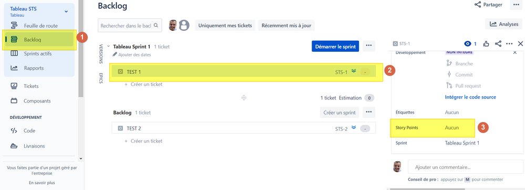This screenshot has width=525, height=190.
Task: Open the Analyses button
Action: [x=503, y=24]
